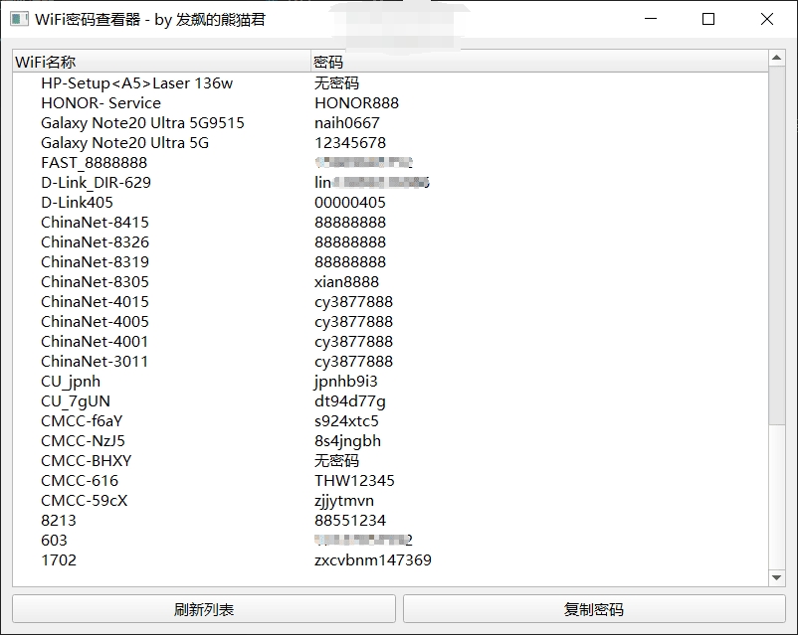This screenshot has height=635, width=798.
Task: Click the 密码 column header
Action: coord(326,62)
